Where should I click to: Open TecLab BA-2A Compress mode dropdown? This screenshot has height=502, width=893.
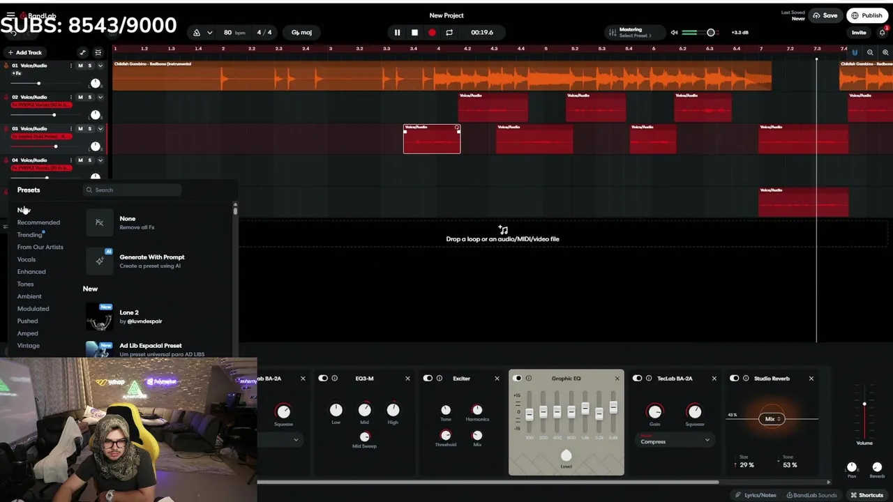(675, 441)
